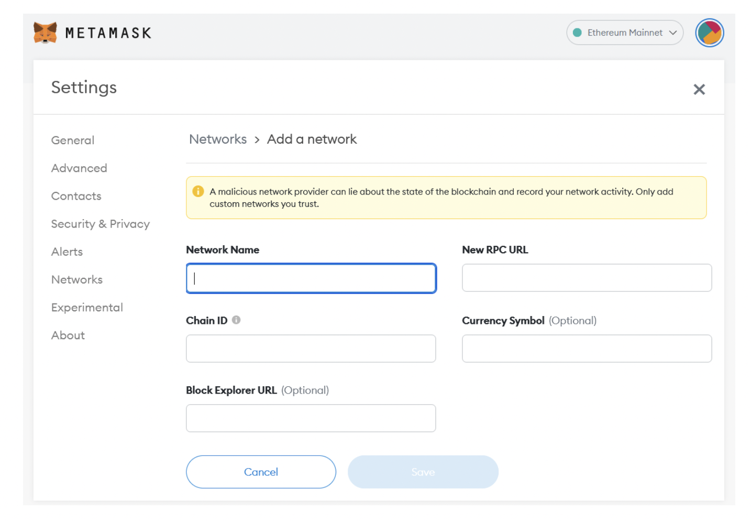Image resolution: width=751 pixels, height=521 pixels.
Task: Click the Save button
Action: point(423,472)
